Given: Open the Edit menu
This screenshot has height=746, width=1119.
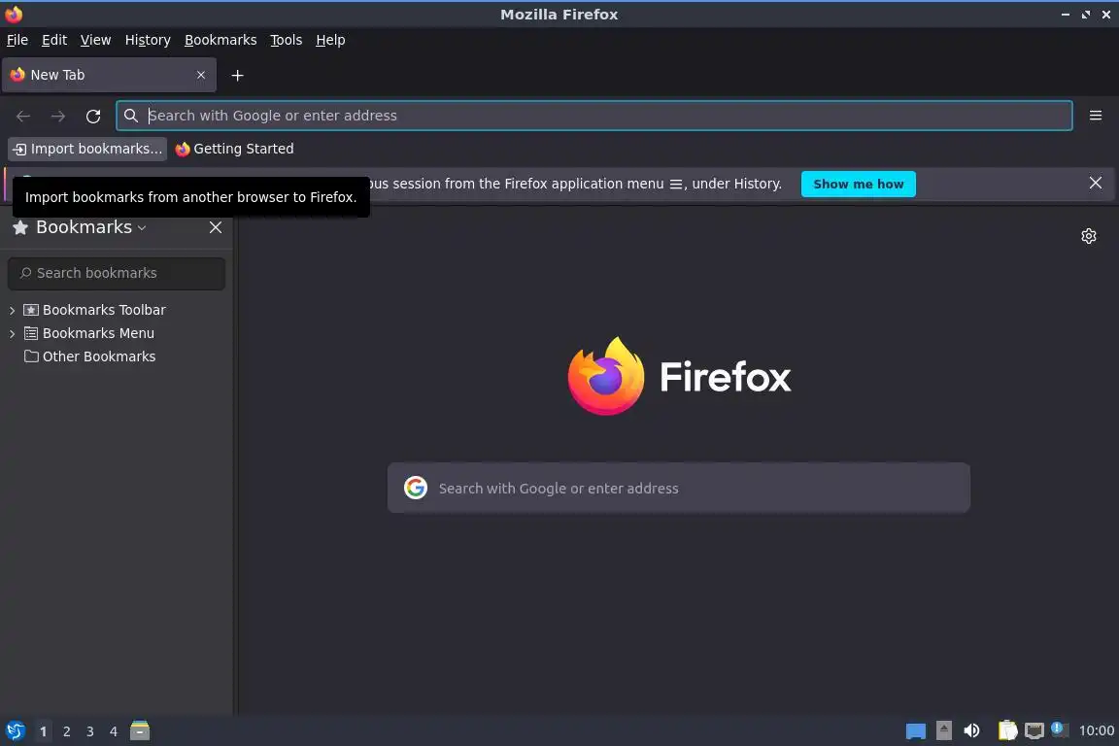Looking at the screenshot, I should (x=54, y=40).
